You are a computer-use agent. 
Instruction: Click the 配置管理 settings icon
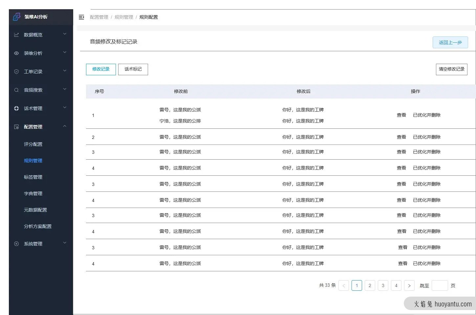pos(16,127)
